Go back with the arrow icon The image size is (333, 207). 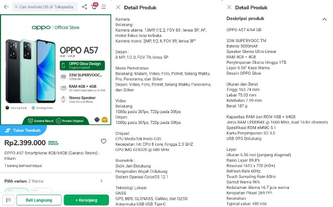[6, 7]
